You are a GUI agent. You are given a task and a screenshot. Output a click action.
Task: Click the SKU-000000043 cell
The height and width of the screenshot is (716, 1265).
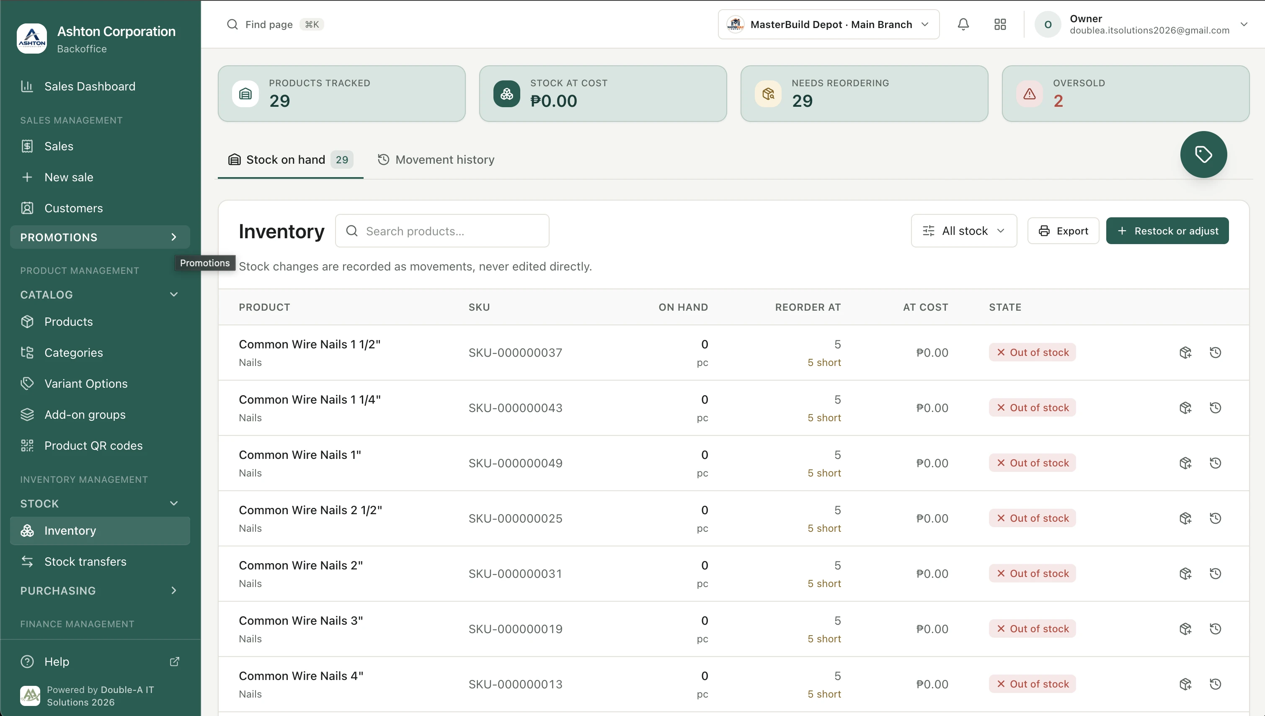[x=515, y=408]
